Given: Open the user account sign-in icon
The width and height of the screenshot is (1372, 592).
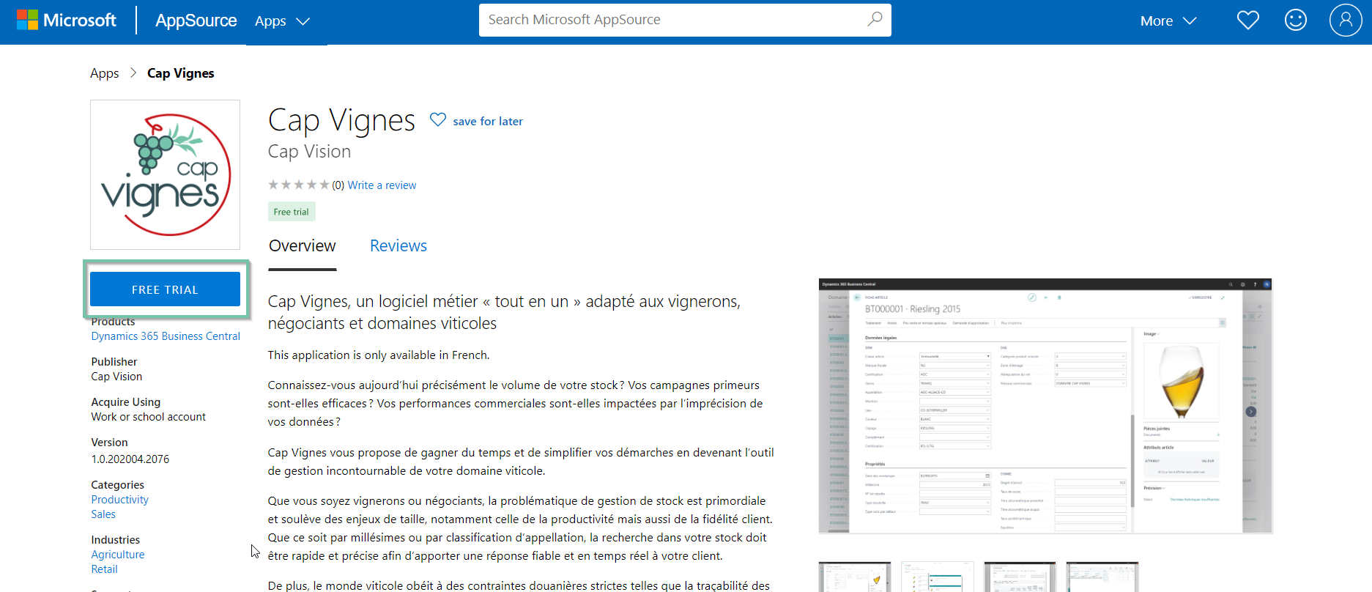Looking at the screenshot, I should pyautogui.click(x=1346, y=20).
